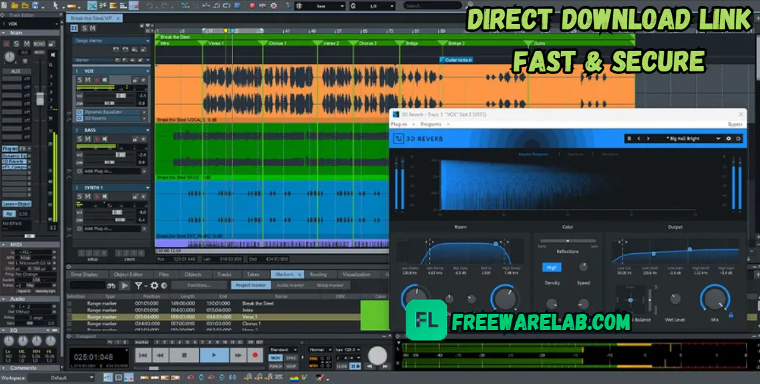Screen dimensions: 760x384
Task: Jump to start in transport
Action: 143,355
